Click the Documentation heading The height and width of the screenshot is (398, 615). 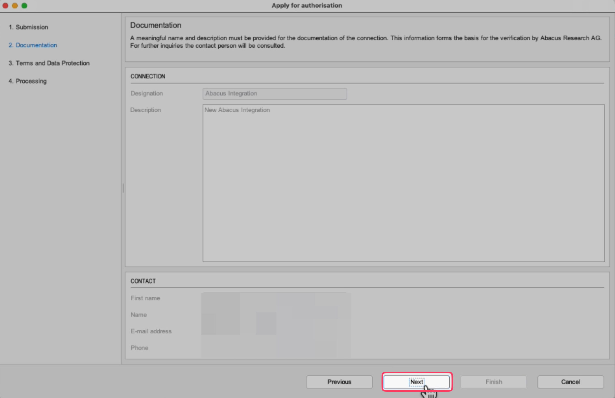(156, 25)
